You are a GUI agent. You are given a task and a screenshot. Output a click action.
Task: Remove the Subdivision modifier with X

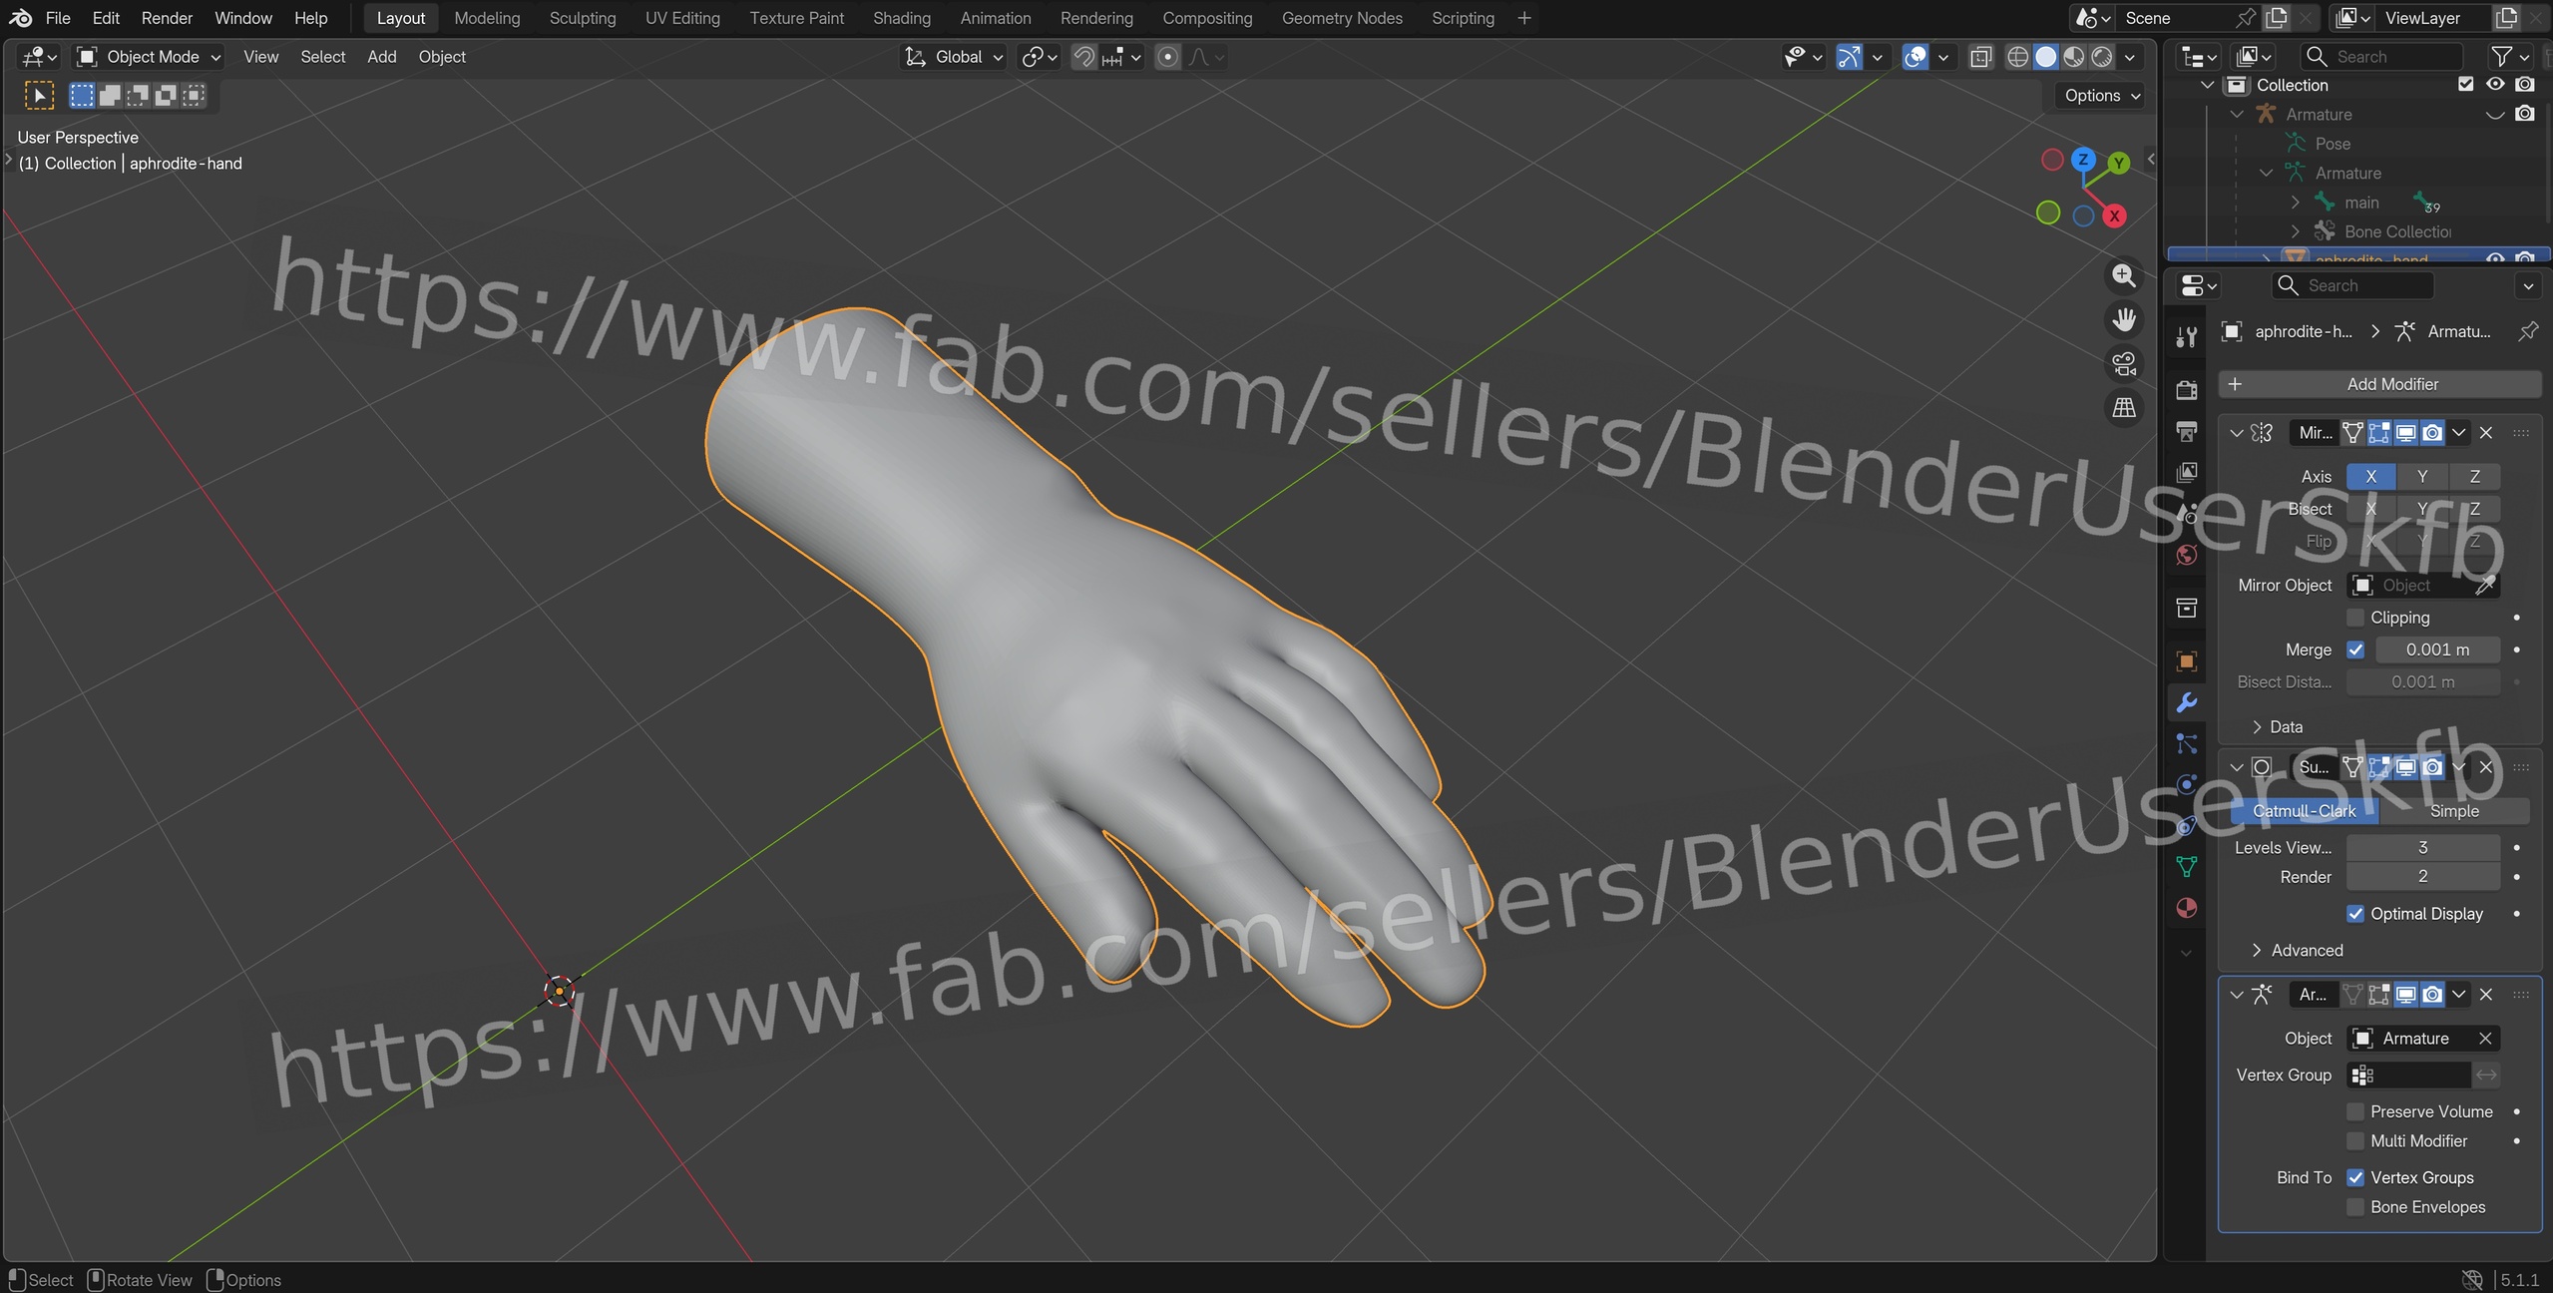click(x=2486, y=767)
